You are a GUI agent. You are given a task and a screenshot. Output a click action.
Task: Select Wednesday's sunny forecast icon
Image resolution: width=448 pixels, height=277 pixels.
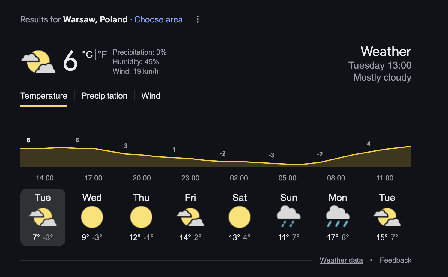(x=92, y=217)
